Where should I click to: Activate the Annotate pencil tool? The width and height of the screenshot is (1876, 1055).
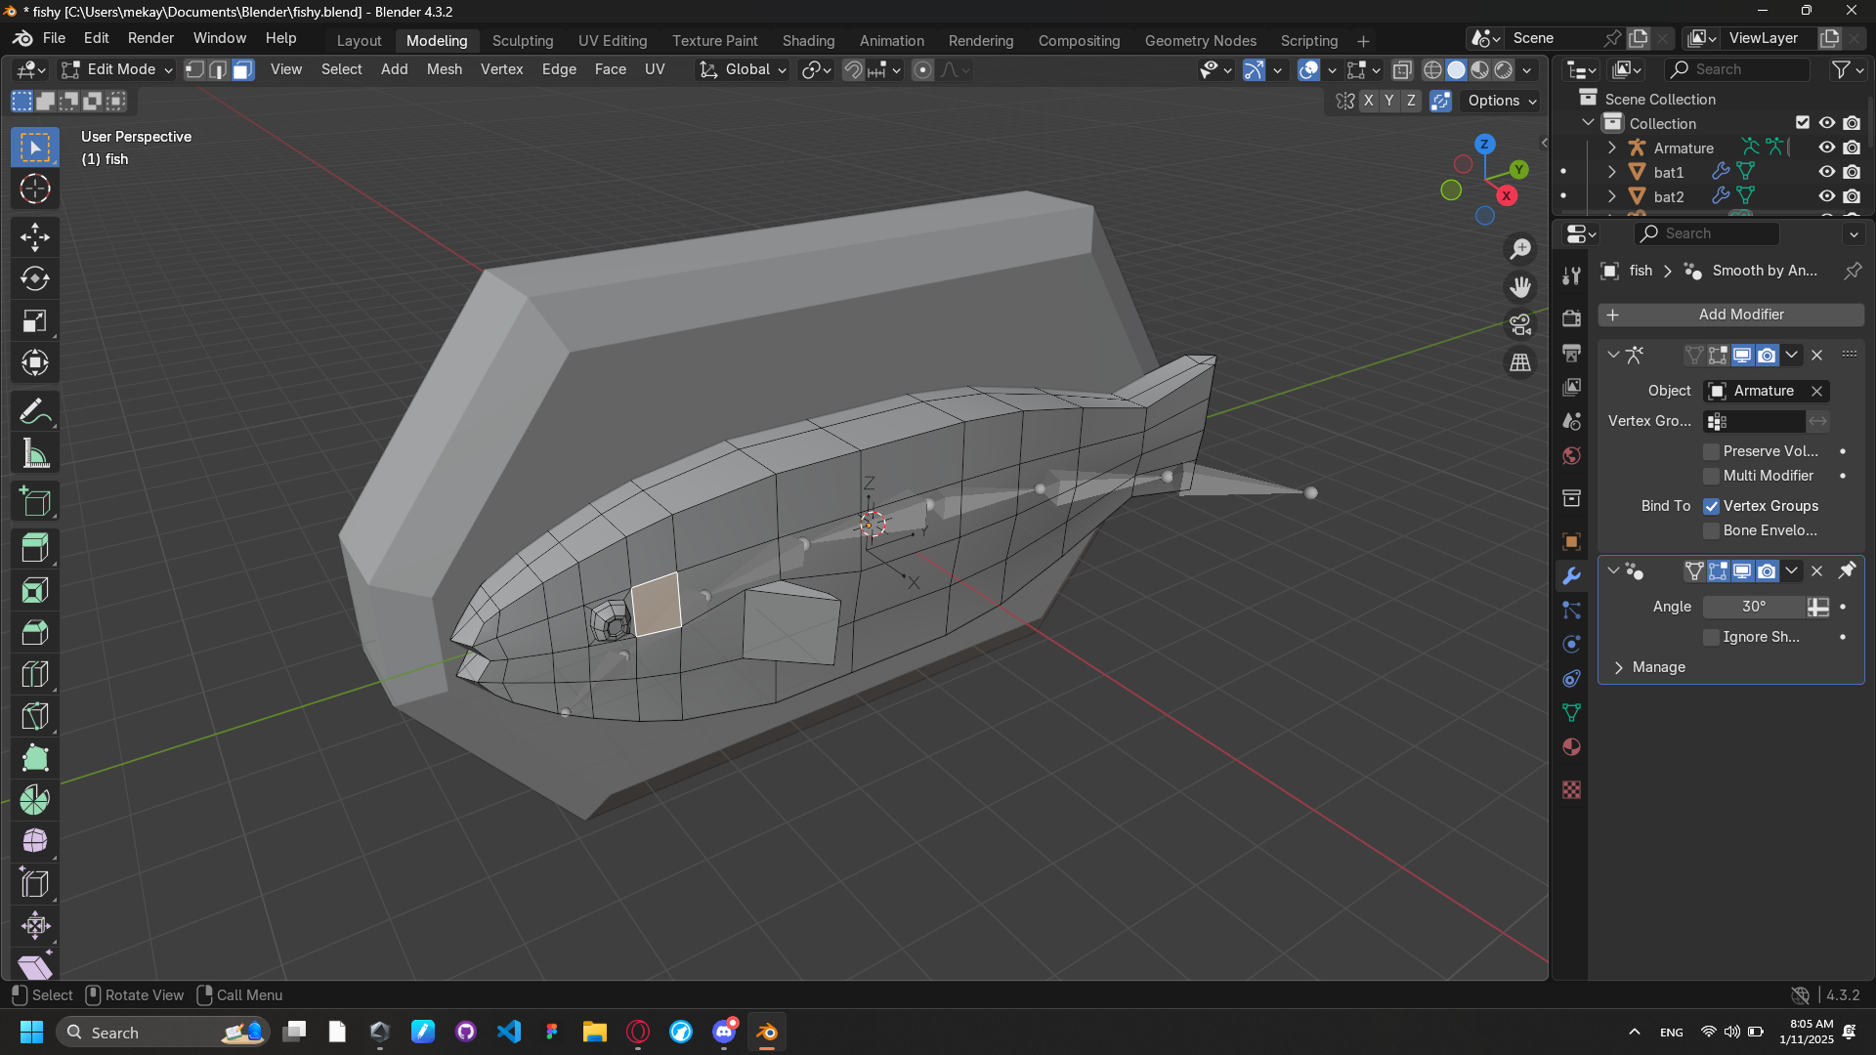35,412
